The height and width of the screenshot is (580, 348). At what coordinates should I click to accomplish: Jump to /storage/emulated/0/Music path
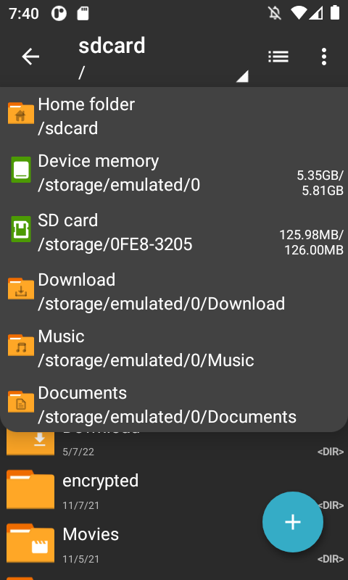(174, 348)
